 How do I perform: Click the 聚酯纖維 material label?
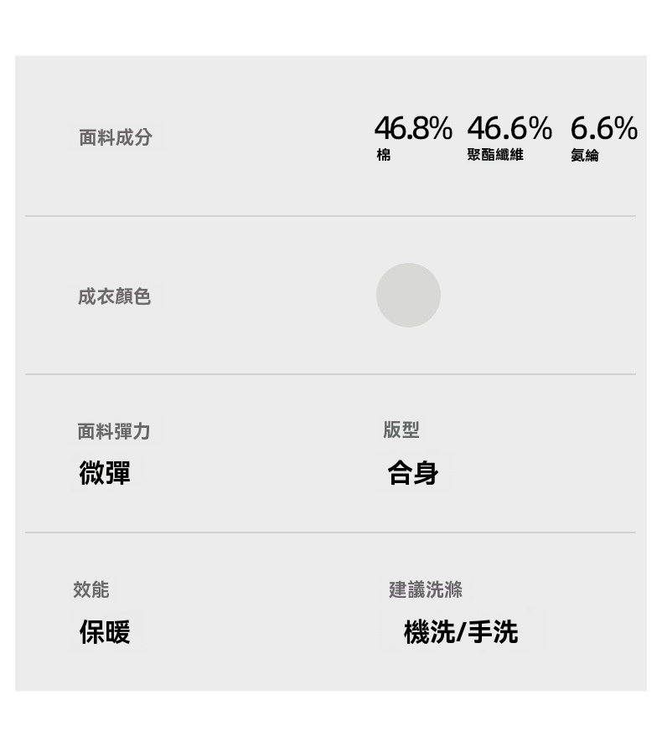[x=495, y=155]
